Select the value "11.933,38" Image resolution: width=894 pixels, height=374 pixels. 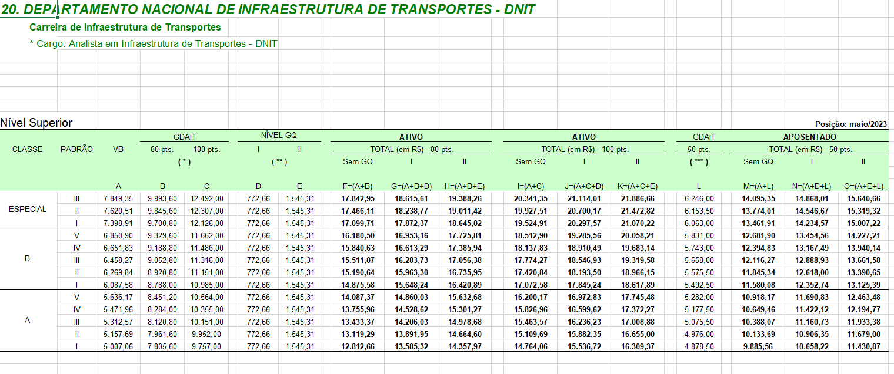[863, 322]
